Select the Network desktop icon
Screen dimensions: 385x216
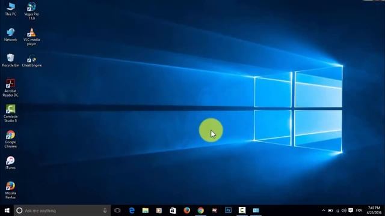[11, 35]
